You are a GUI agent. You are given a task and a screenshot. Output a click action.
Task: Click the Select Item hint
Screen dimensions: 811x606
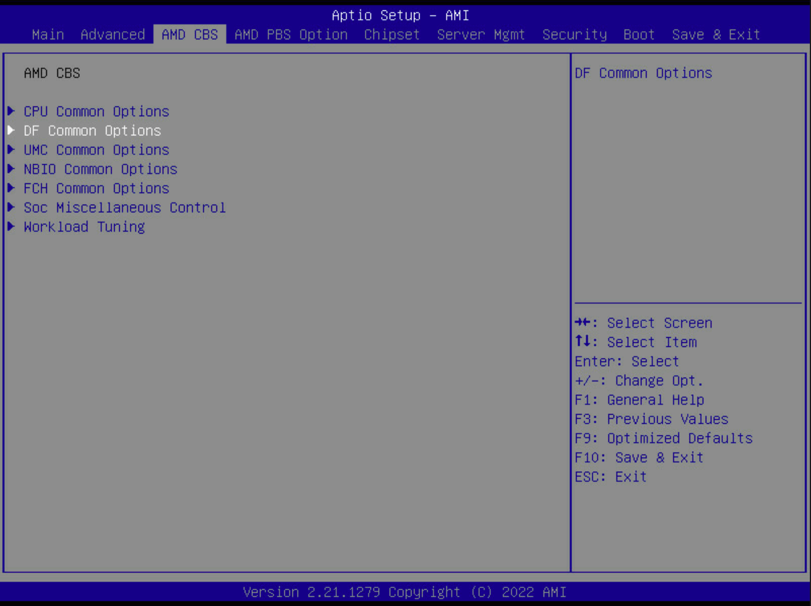point(636,342)
